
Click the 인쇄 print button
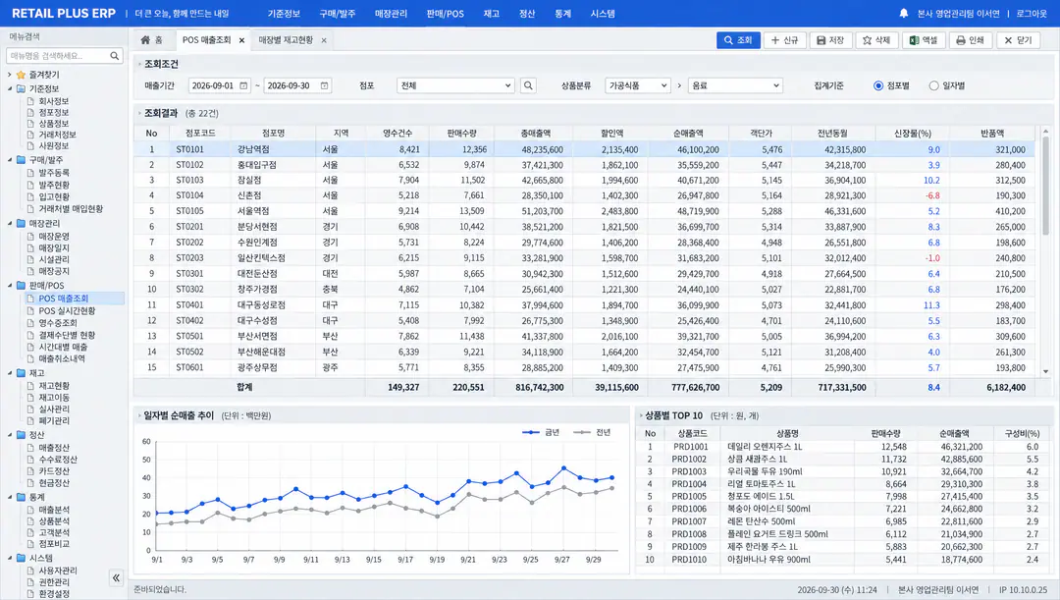(x=970, y=40)
